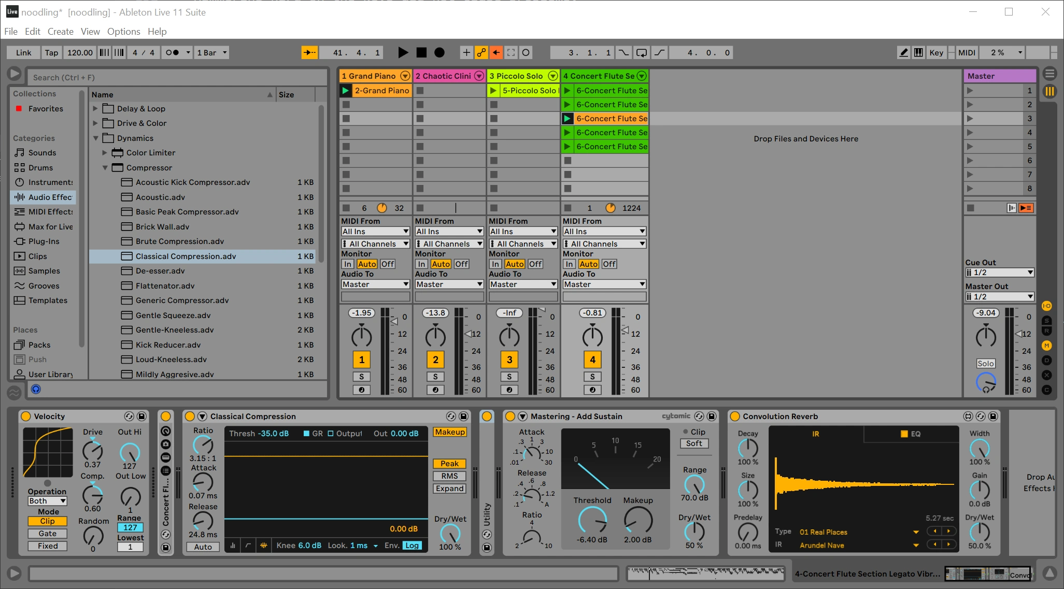Turn off Classical Compression device activator
Image resolution: width=1064 pixels, height=589 pixels.
pos(190,416)
